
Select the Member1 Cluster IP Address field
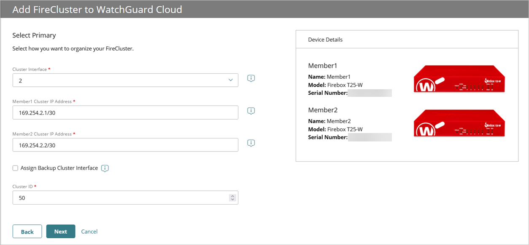125,112
